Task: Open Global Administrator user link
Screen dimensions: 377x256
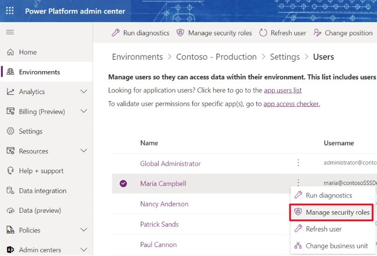Action: (170, 164)
